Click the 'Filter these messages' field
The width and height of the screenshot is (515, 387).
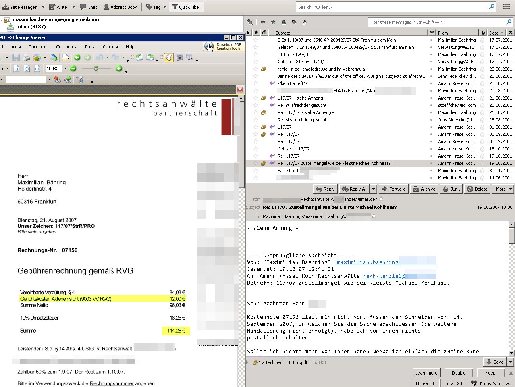(x=437, y=22)
